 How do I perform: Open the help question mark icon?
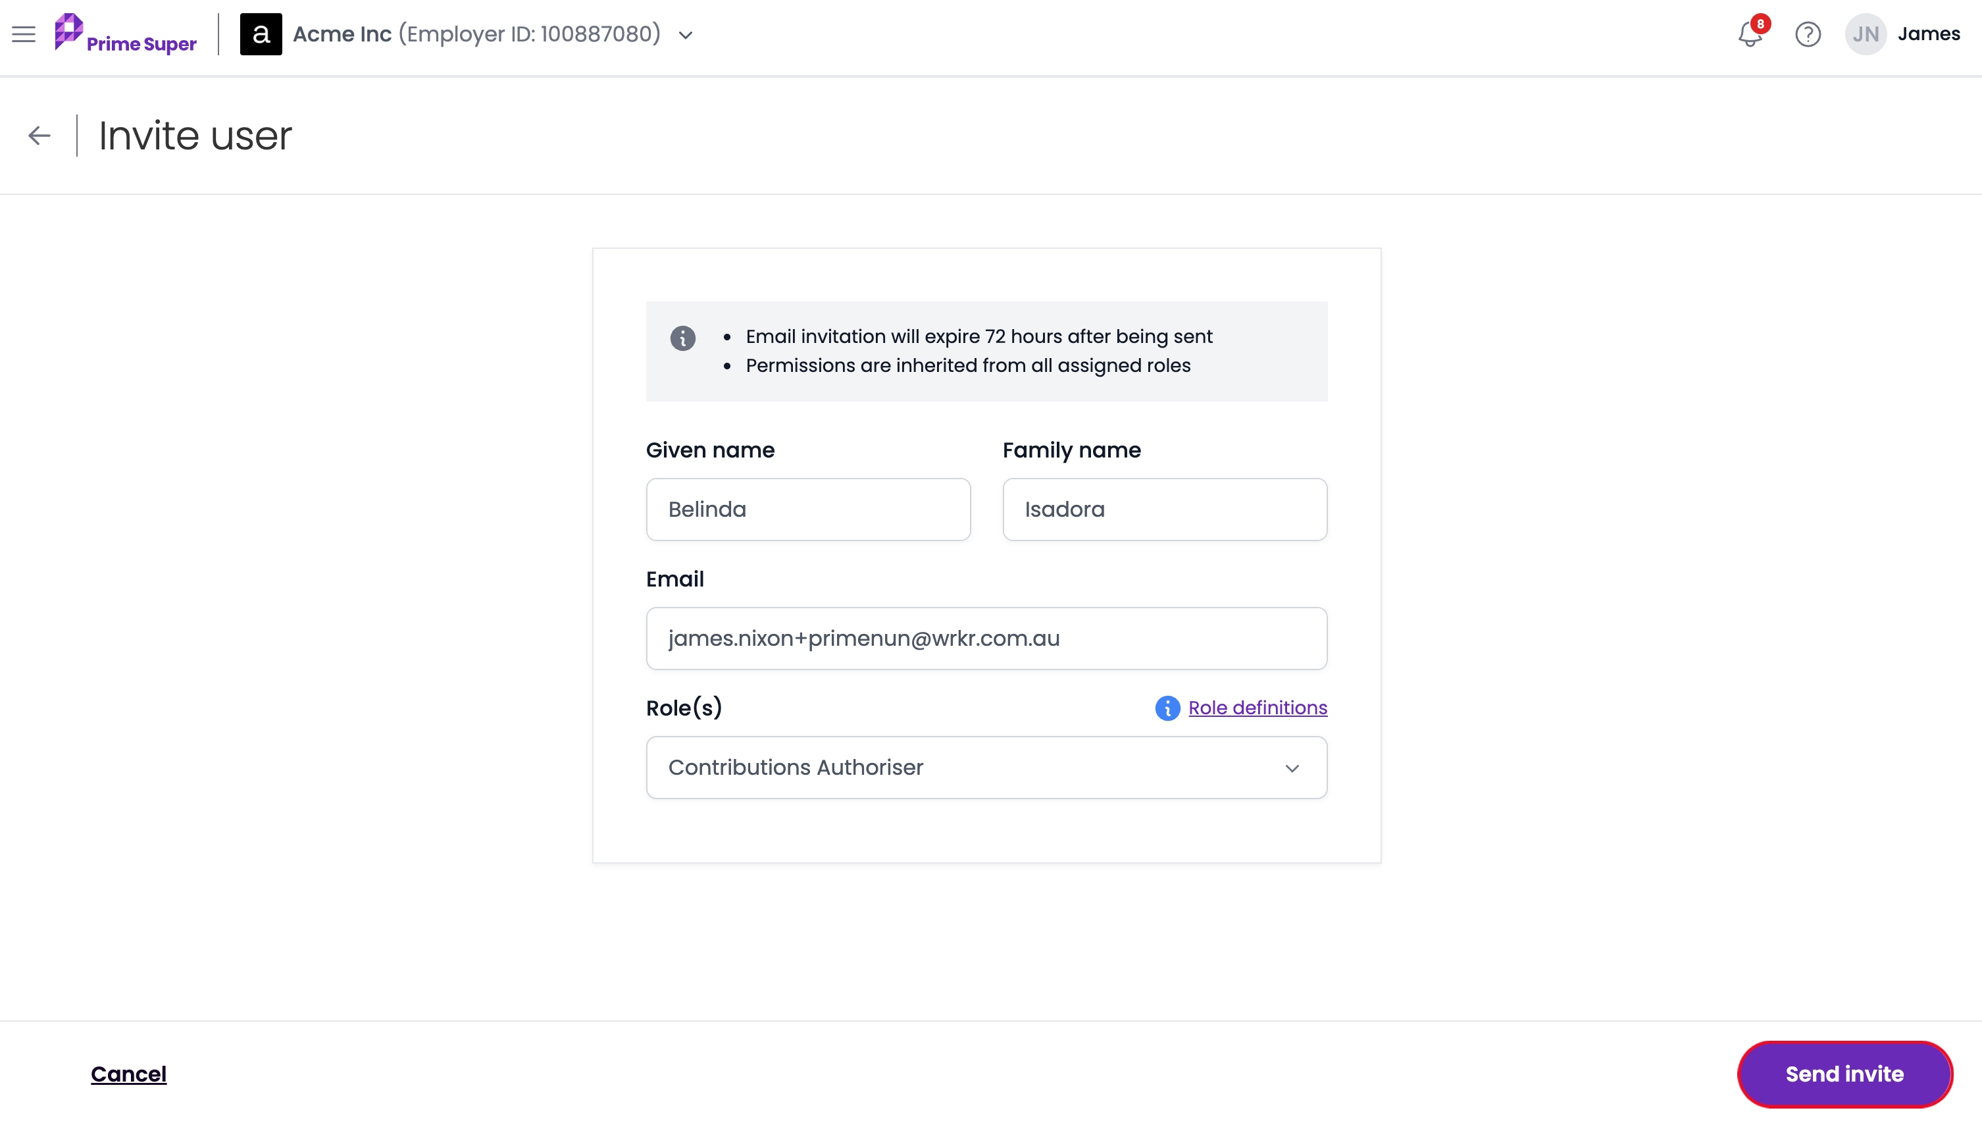click(x=1808, y=34)
